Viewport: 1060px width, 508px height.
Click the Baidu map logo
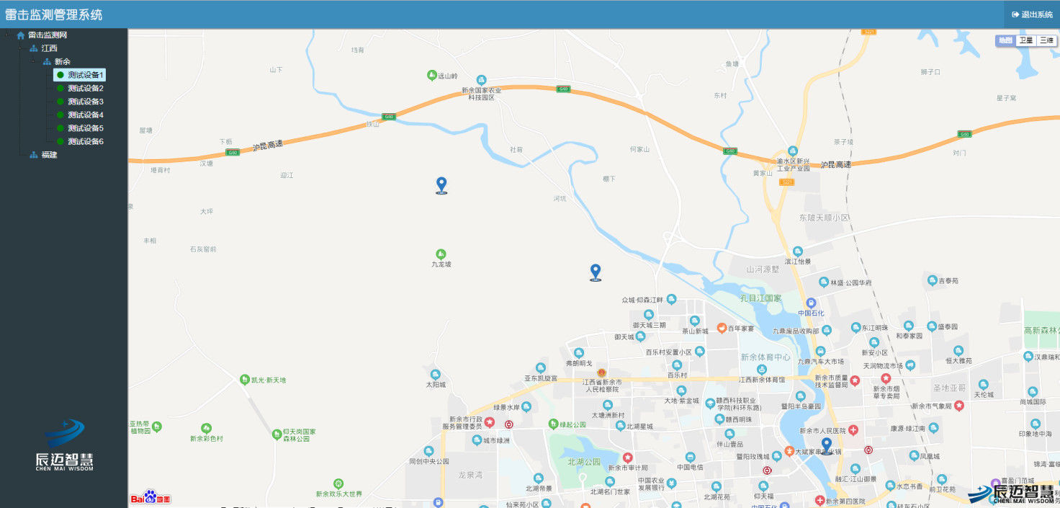151,497
